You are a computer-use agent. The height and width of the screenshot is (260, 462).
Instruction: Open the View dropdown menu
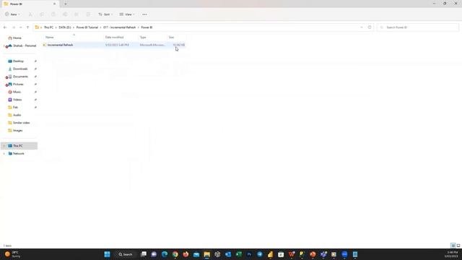(127, 14)
